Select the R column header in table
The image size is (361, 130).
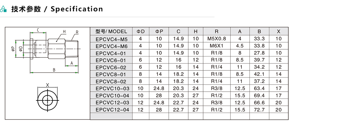pos(216,31)
